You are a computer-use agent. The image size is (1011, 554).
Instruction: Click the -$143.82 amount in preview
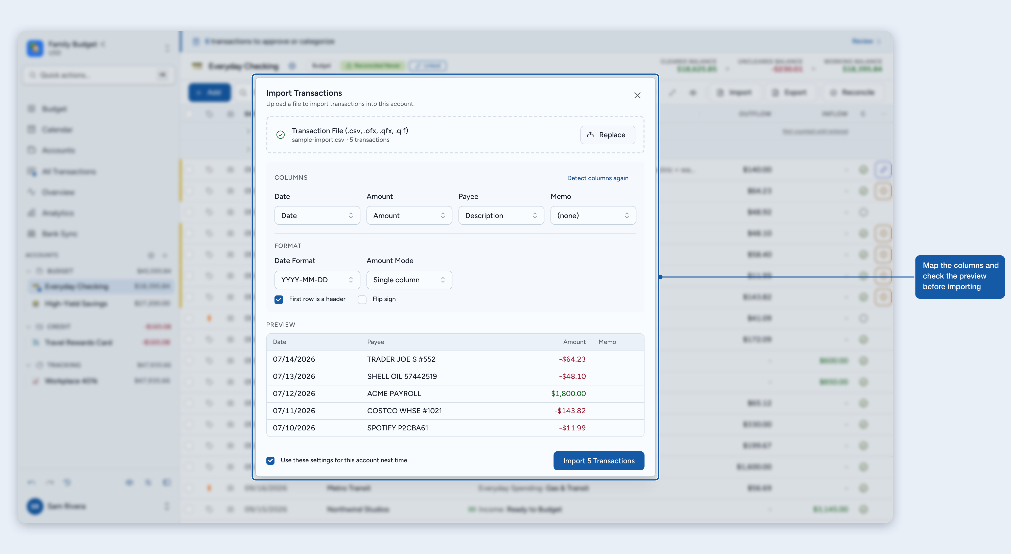[x=570, y=411]
